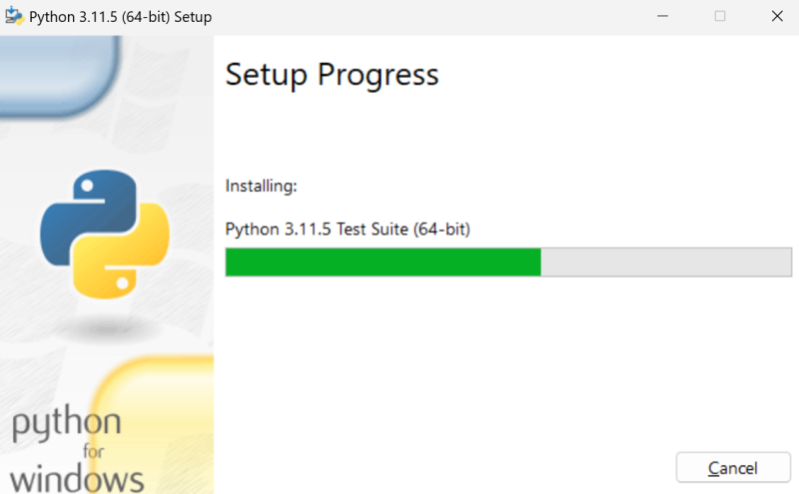This screenshot has height=494, width=799.
Task: Click the 'Python 3.11.5 (64-bit) Setup' window title
Action: pos(120,17)
